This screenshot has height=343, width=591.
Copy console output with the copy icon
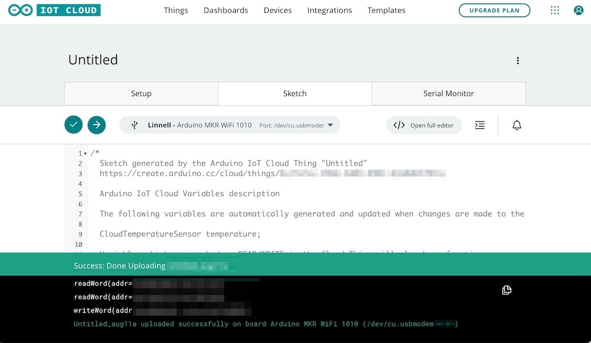(507, 290)
